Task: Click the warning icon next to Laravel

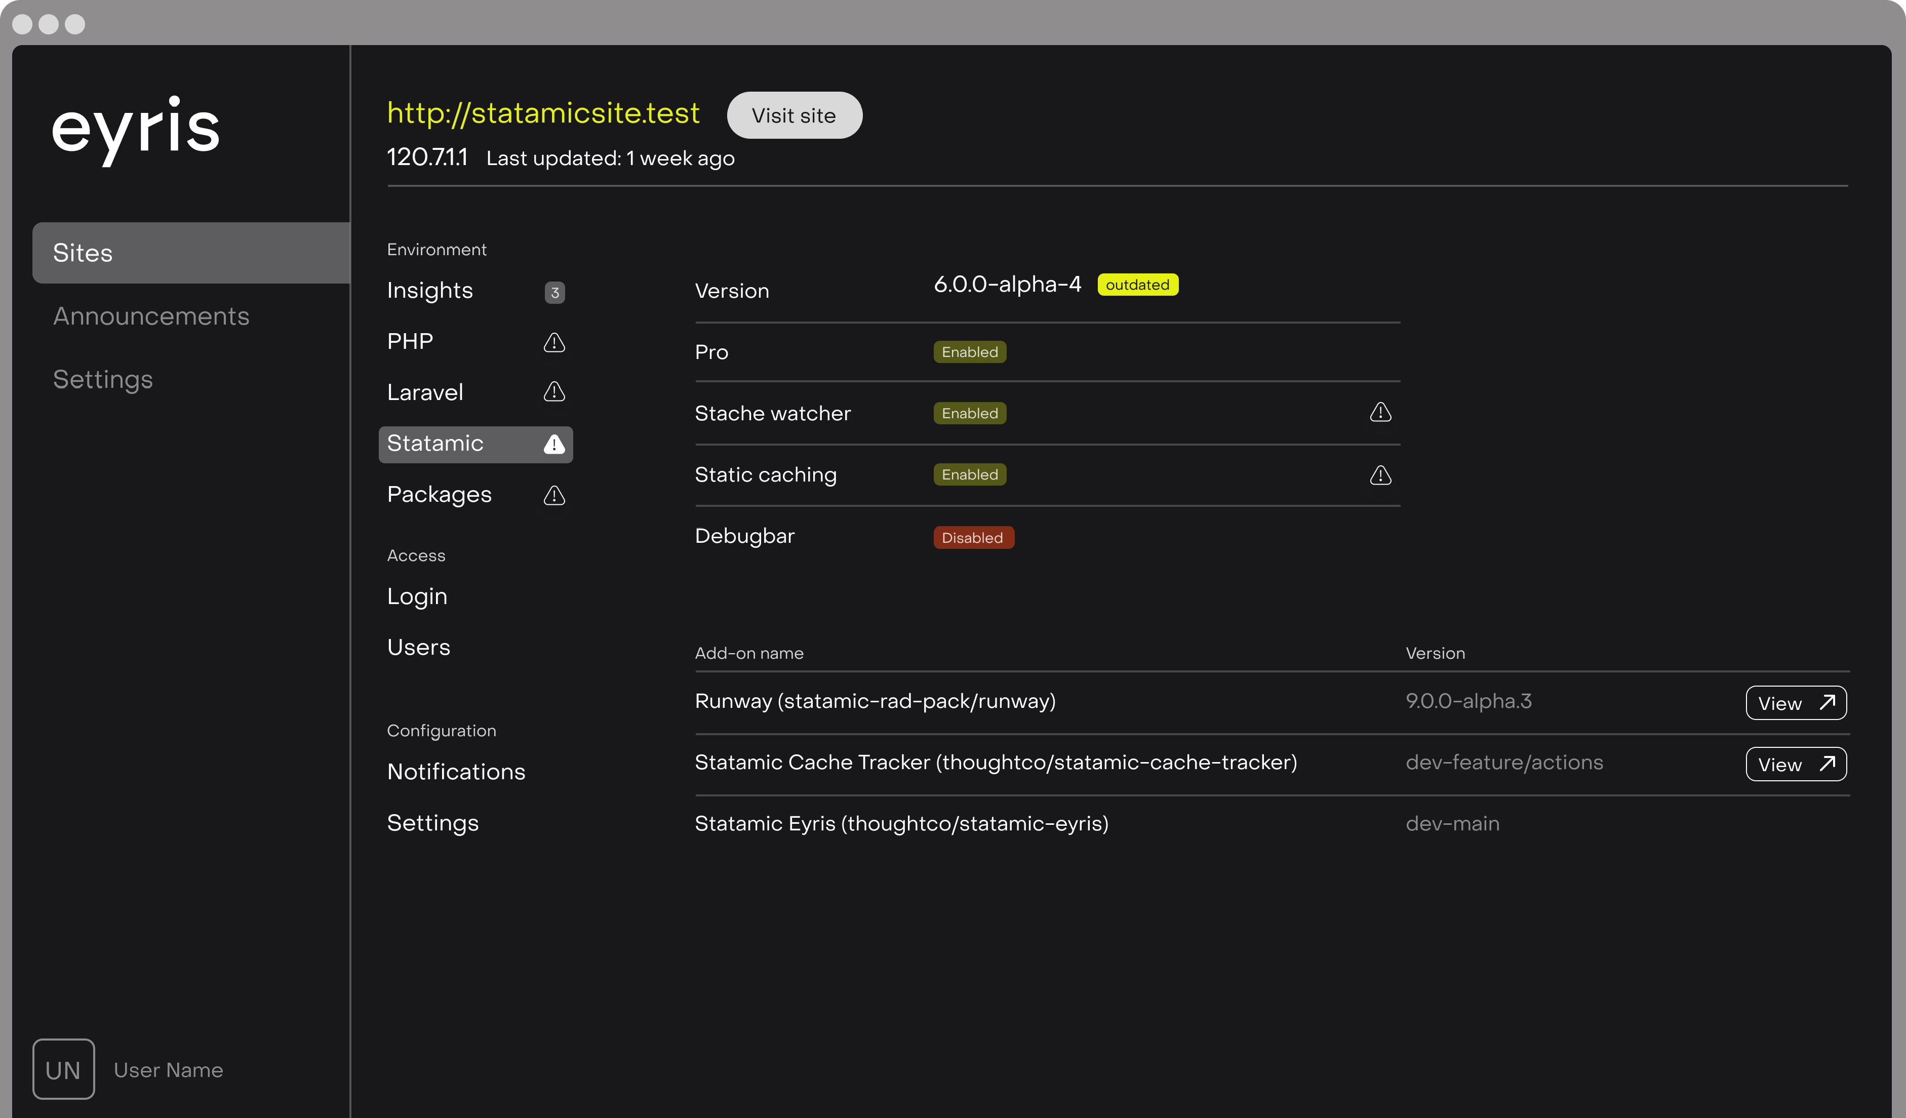Action: tap(554, 392)
